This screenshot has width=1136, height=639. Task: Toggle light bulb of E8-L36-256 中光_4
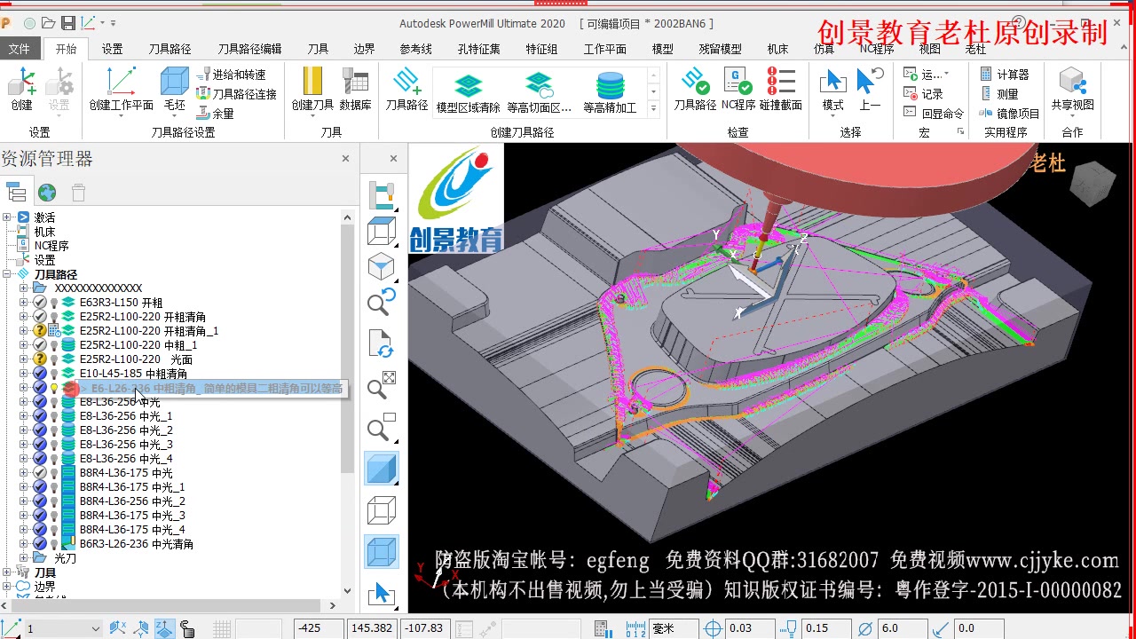[54, 459]
